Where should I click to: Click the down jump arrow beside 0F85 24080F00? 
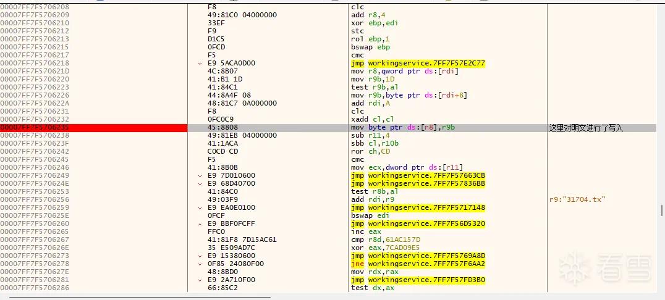tap(200, 264)
